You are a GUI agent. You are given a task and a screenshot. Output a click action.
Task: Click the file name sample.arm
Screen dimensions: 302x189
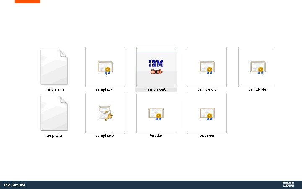(x=54, y=89)
